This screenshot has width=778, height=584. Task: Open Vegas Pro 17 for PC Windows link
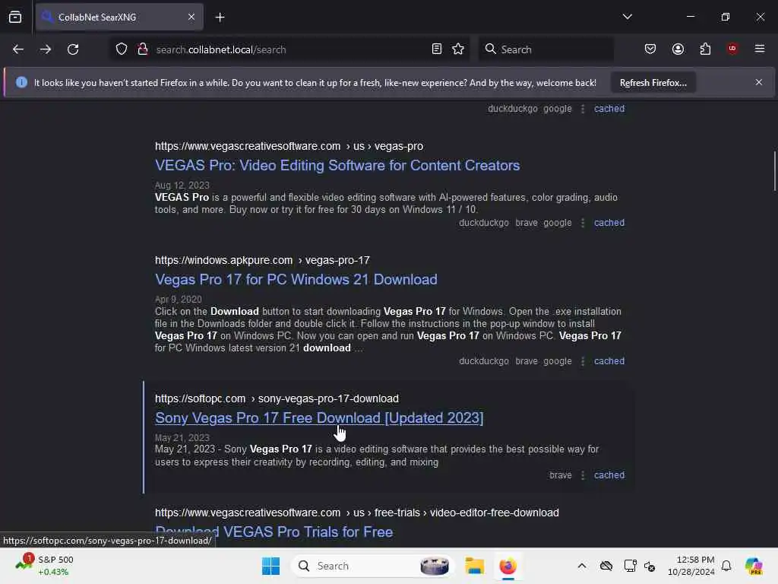click(296, 280)
